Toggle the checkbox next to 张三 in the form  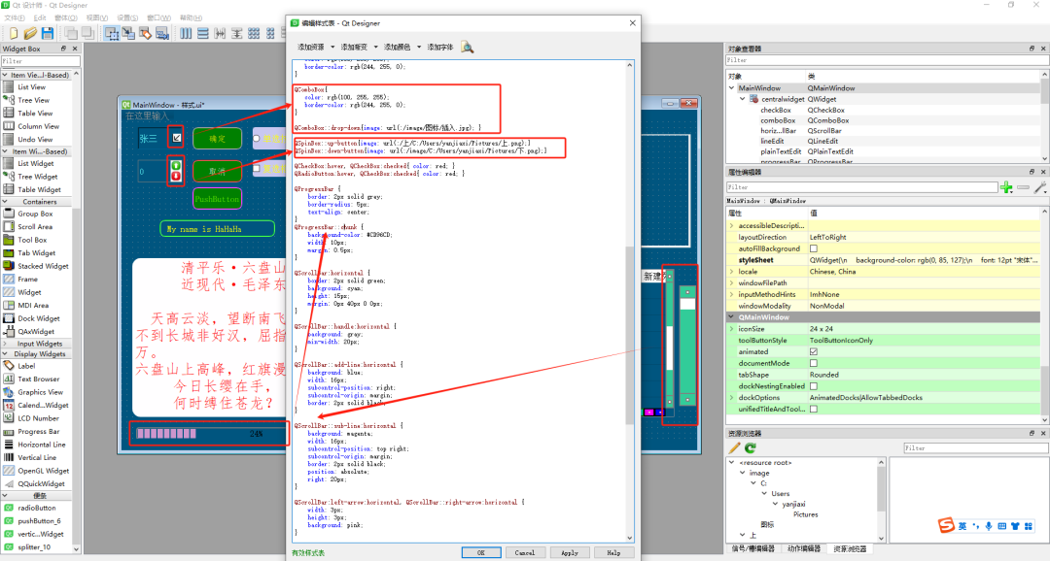pos(176,138)
